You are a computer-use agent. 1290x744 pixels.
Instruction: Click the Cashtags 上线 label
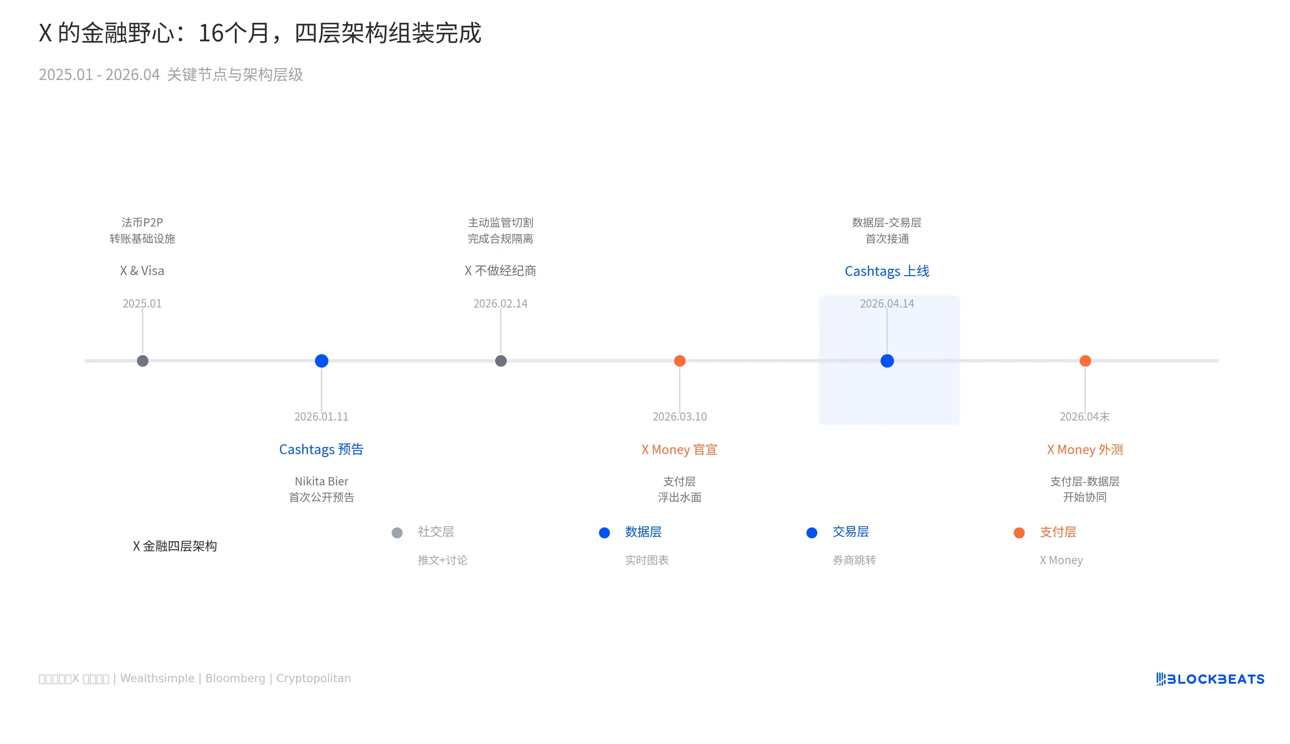pos(887,271)
